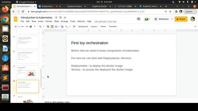Screen dimensions: 198x111
Task: Select slide 12 thumbnail
Action: point(28,57)
